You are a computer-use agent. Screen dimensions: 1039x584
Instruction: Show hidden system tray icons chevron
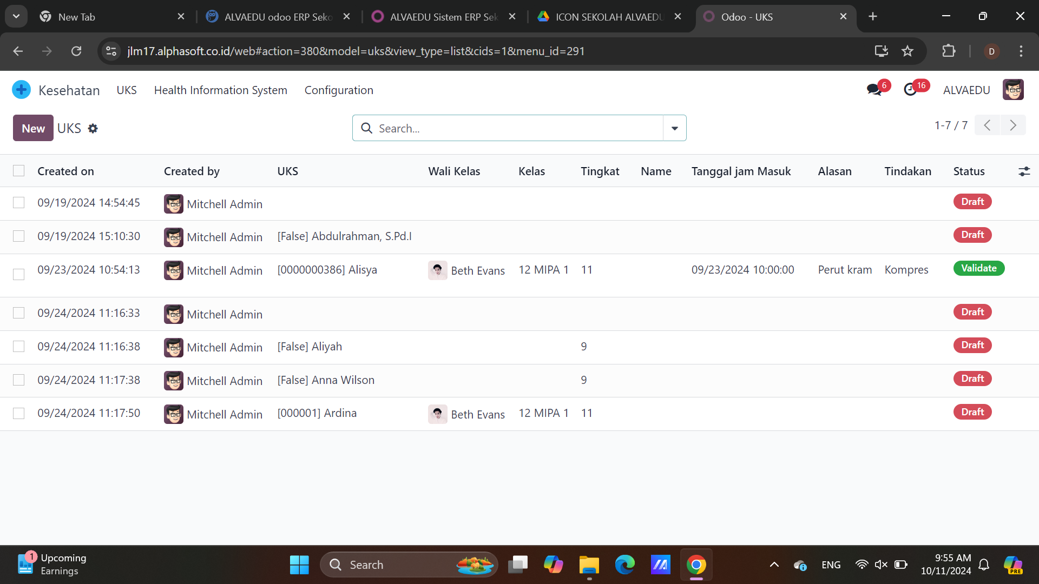pyautogui.click(x=774, y=565)
